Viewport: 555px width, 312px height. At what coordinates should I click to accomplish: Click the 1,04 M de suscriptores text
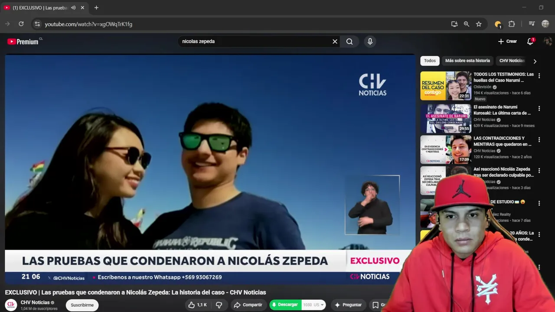click(x=39, y=309)
